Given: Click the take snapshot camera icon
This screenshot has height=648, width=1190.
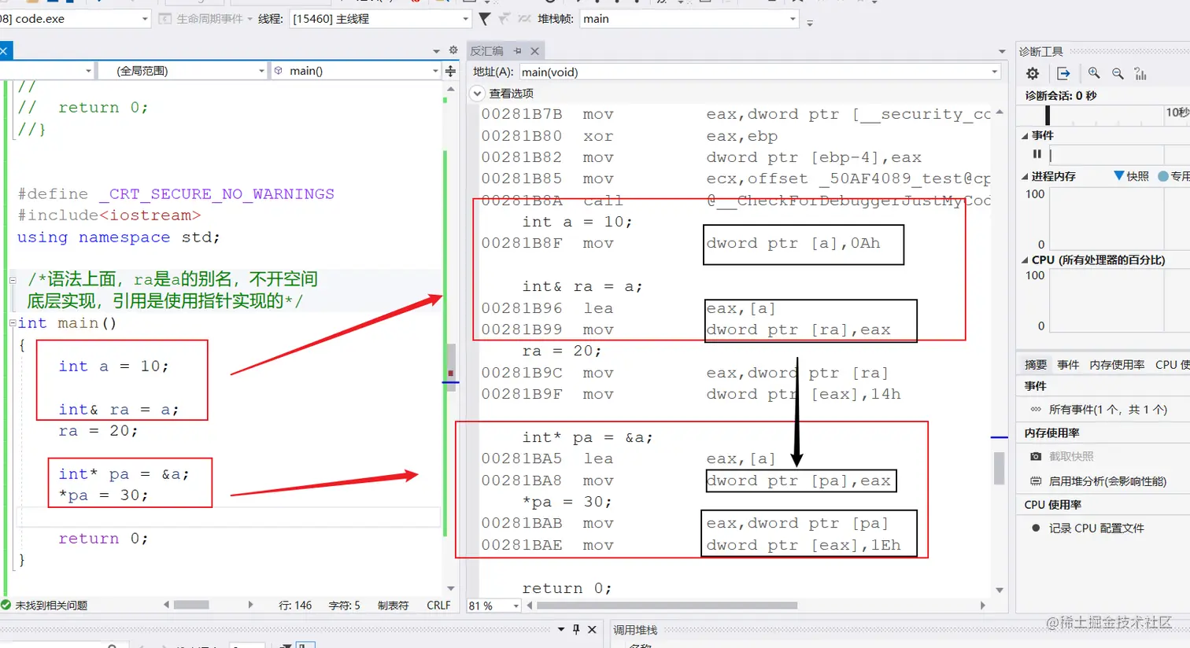Looking at the screenshot, I should (1036, 456).
